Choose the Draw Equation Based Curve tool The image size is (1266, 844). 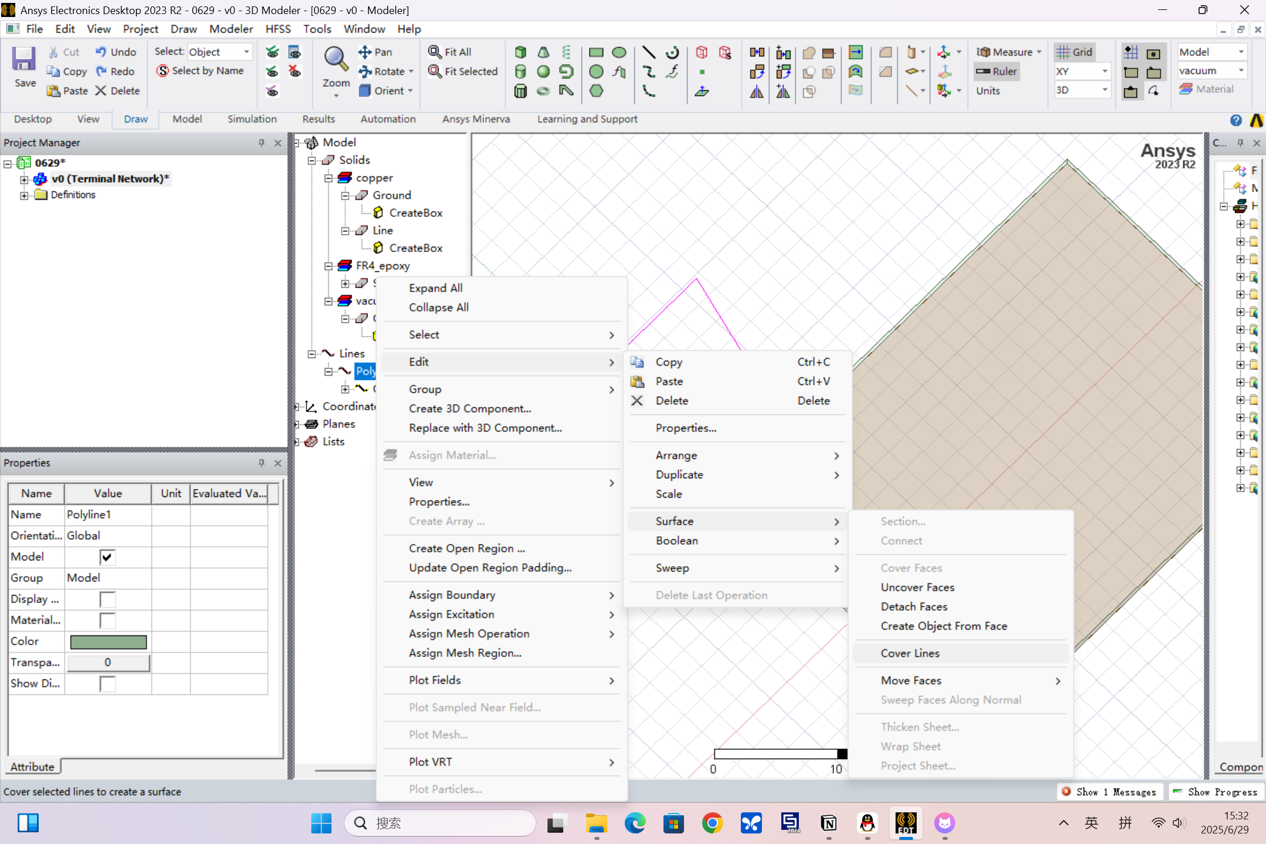672,72
